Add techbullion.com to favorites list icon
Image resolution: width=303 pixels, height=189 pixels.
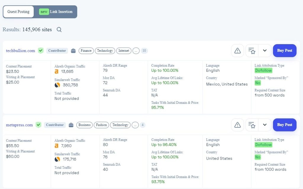(252, 51)
